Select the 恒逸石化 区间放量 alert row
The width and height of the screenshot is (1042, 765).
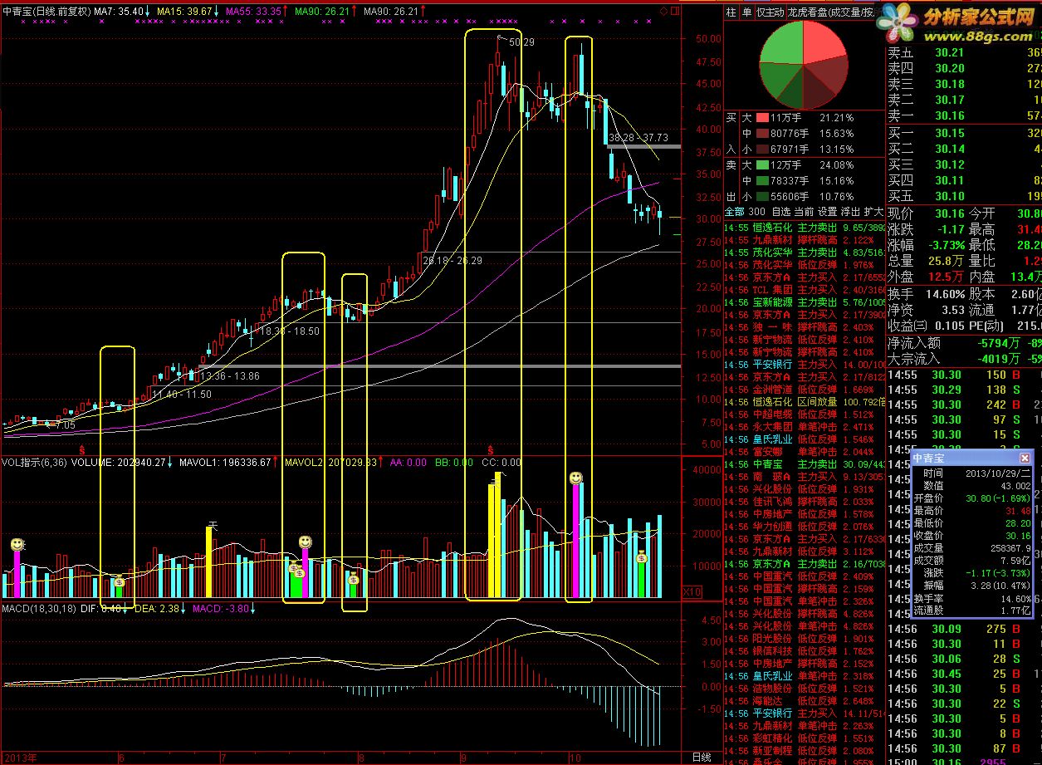point(805,401)
